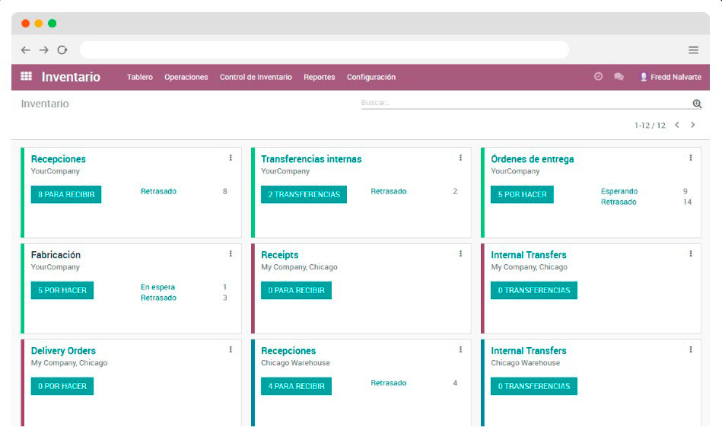Expand options menu on Recepciones YourCompany card

tap(231, 158)
